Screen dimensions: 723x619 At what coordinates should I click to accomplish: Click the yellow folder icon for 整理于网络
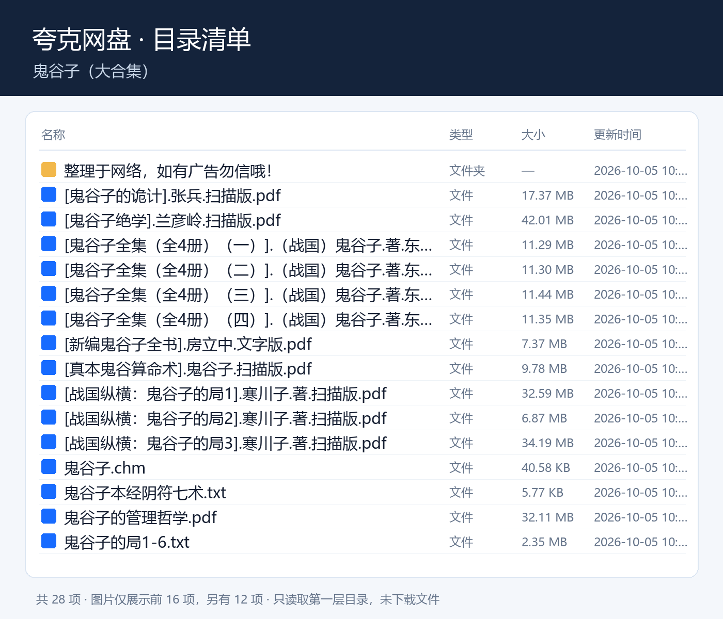pyautogui.click(x=49, y=170)
